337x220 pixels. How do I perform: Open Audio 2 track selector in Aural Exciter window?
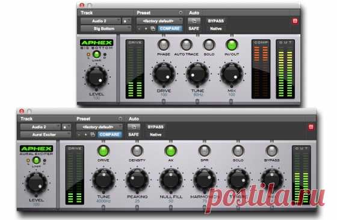point(40,127)
